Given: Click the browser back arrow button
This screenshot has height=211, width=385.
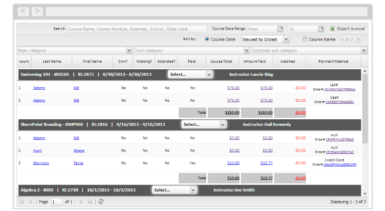Looking at the screenshot, I should (23, 11).
